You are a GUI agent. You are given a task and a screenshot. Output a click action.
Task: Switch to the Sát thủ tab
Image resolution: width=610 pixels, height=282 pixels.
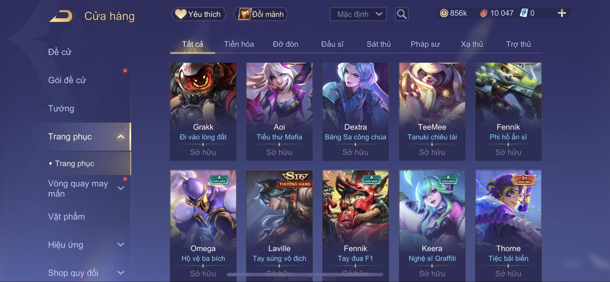[x=379, y=44]
